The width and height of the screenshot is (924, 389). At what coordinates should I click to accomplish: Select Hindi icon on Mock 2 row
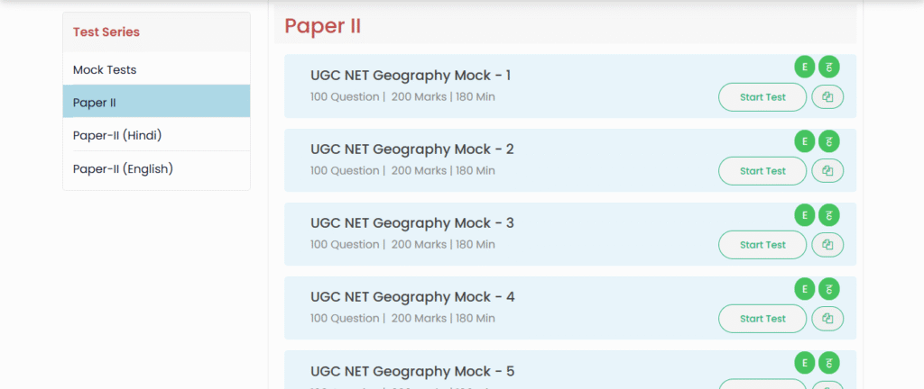(x=828, y=141)
